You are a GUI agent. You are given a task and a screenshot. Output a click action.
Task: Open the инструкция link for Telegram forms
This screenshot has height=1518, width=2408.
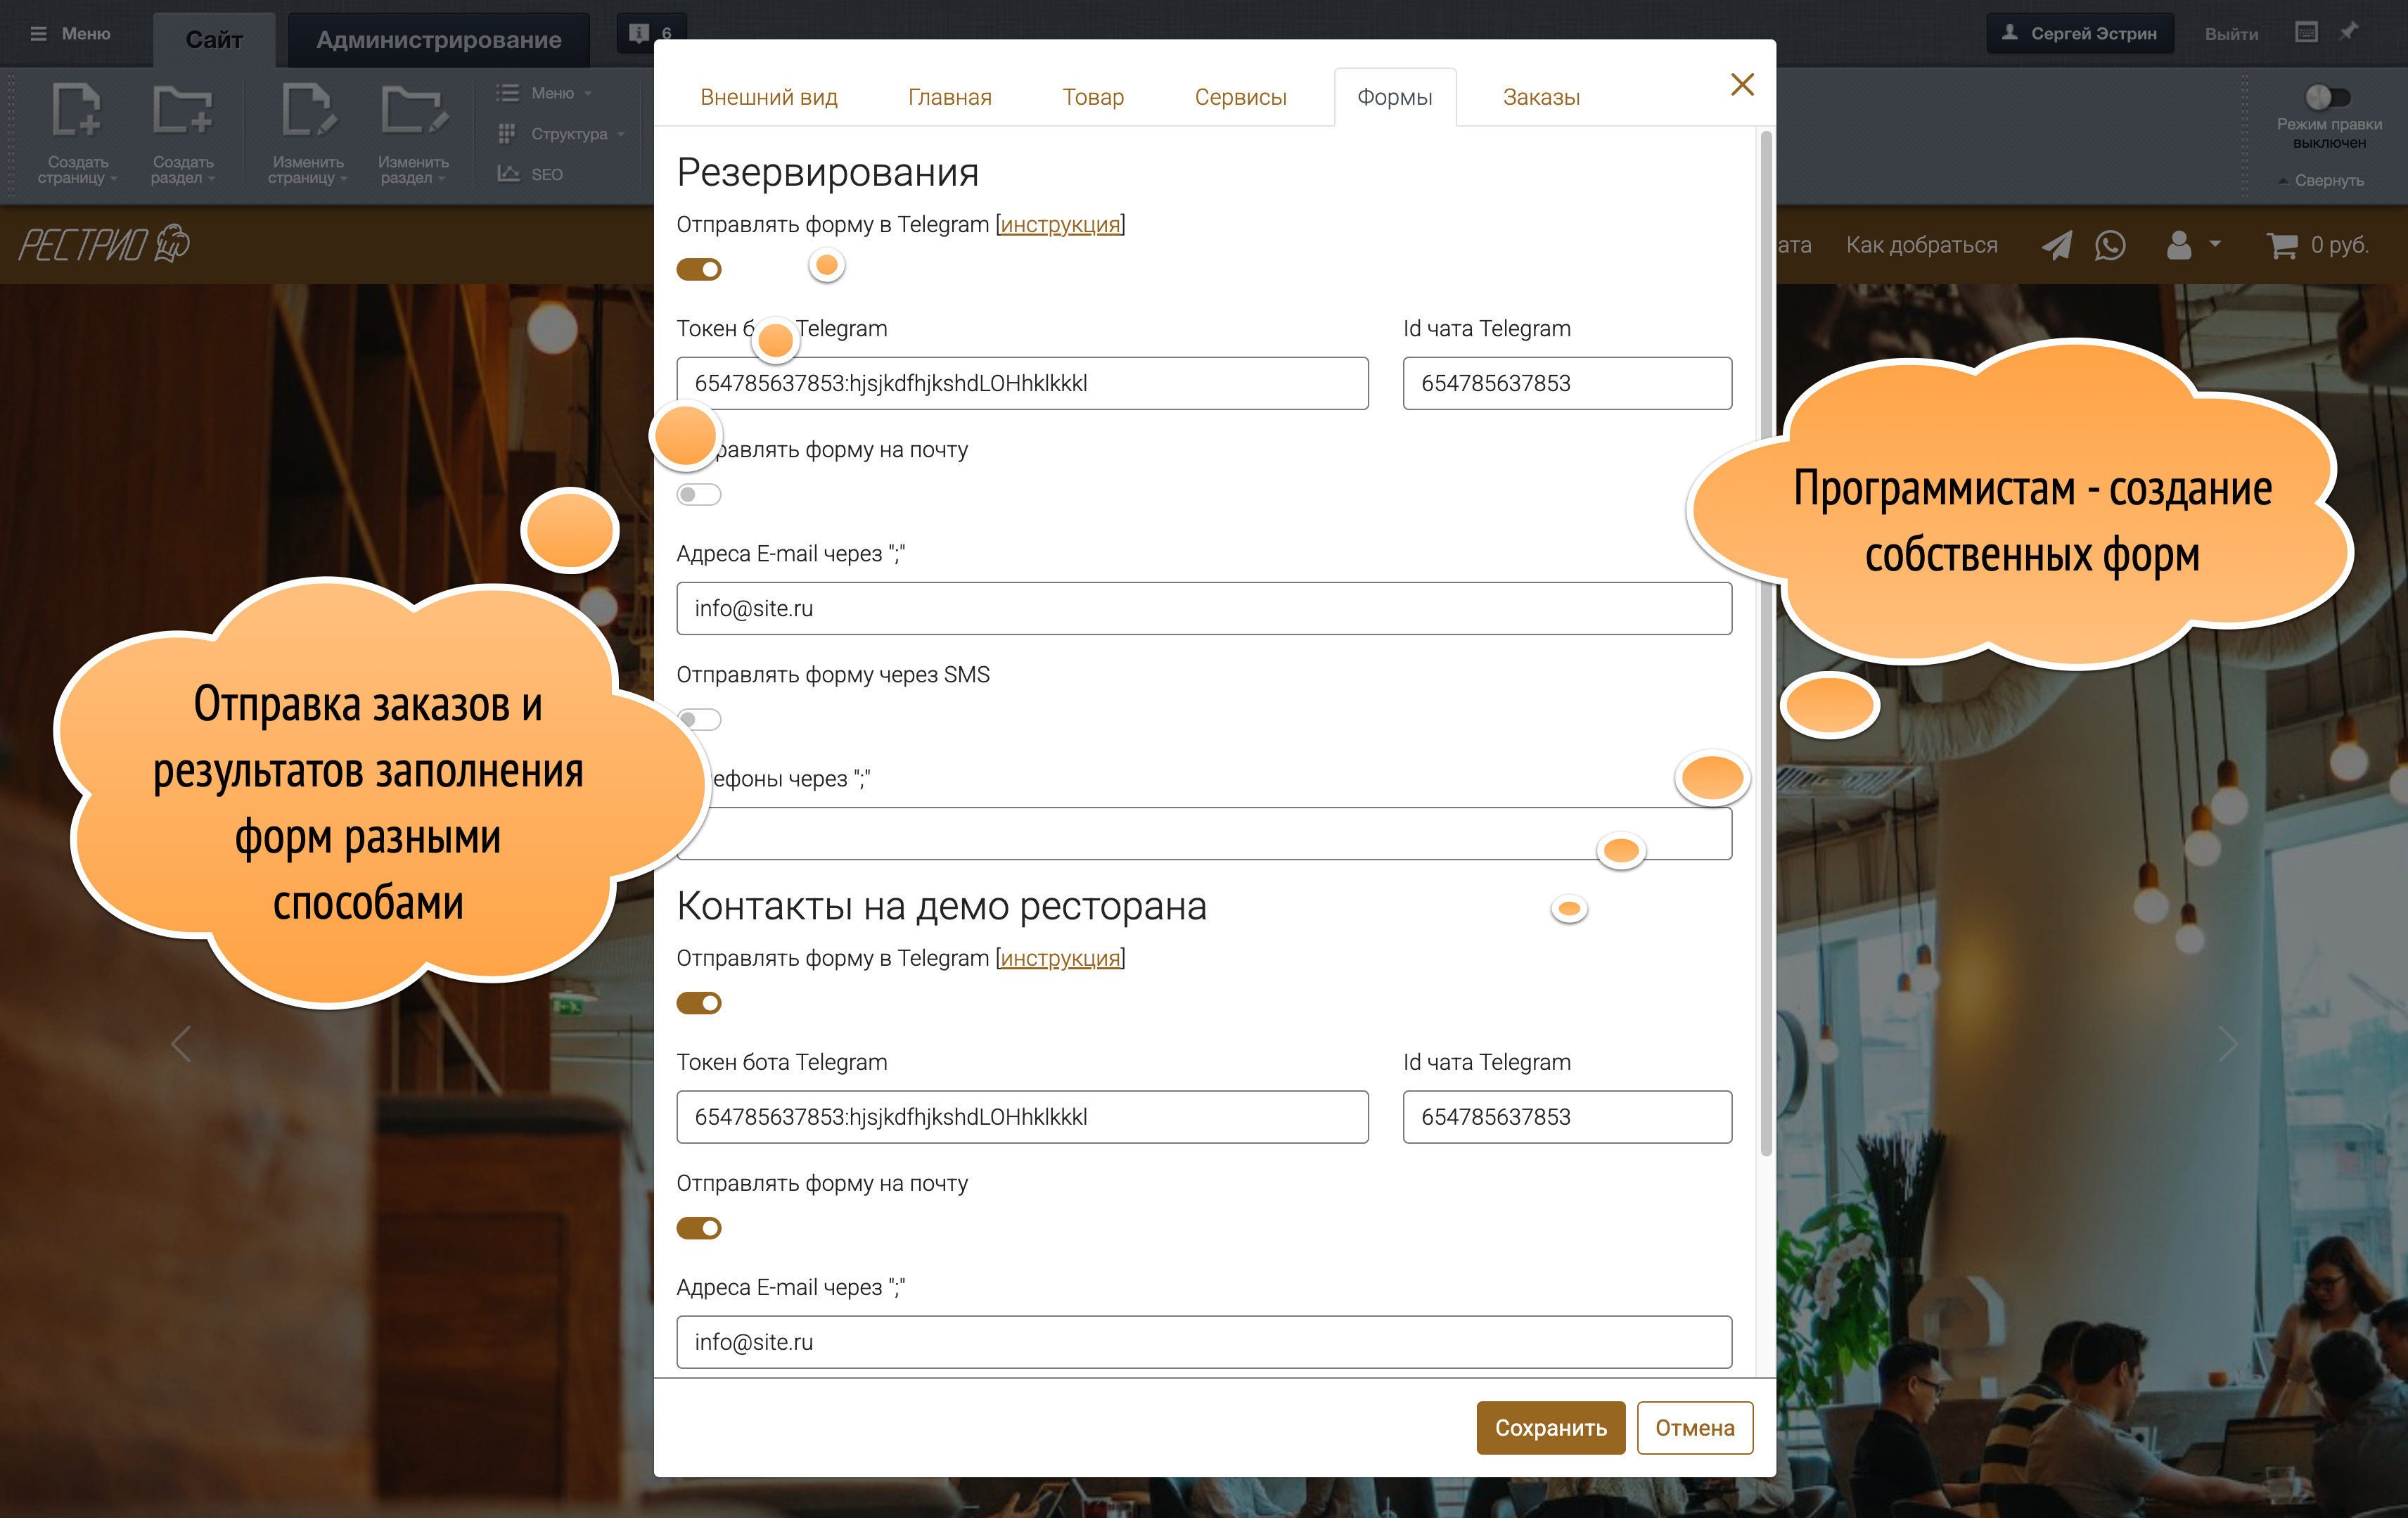1060,224
